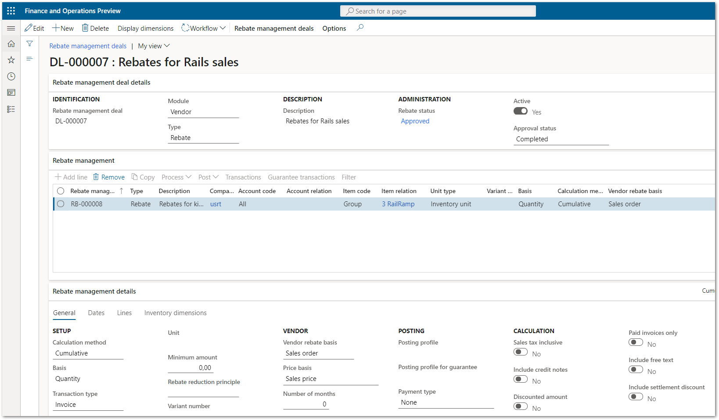This screenshot has height=420, width=719.
Task: Switch to Lines tab
Action: (x=124, y=313)
